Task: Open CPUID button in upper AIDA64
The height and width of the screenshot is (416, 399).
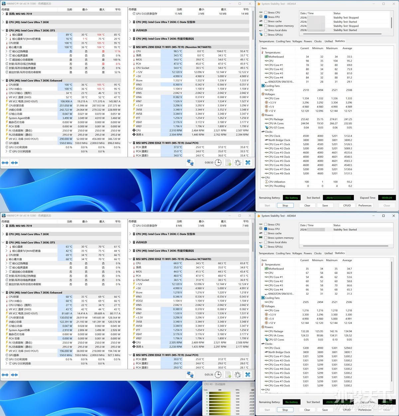Action: (x=347, y=206)
